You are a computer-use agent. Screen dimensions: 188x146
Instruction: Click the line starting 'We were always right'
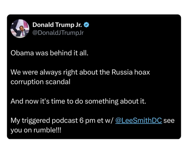[x=80, y=72]
